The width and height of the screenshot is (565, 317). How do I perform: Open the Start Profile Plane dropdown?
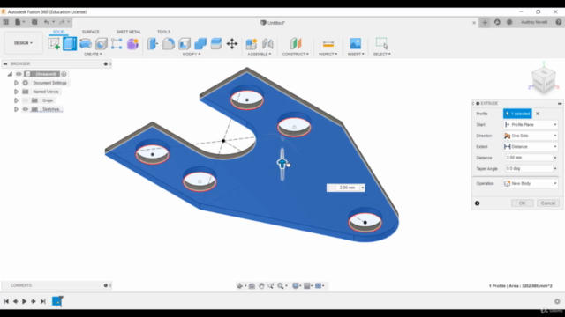pyautogui.click(x=531, y=125)
